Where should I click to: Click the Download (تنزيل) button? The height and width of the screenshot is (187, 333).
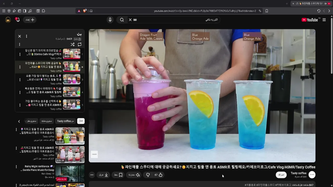pos(103,175)
